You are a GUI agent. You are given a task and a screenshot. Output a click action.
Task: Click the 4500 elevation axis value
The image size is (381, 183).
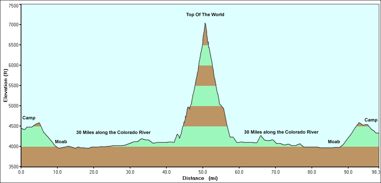click(x=14, y=126)
